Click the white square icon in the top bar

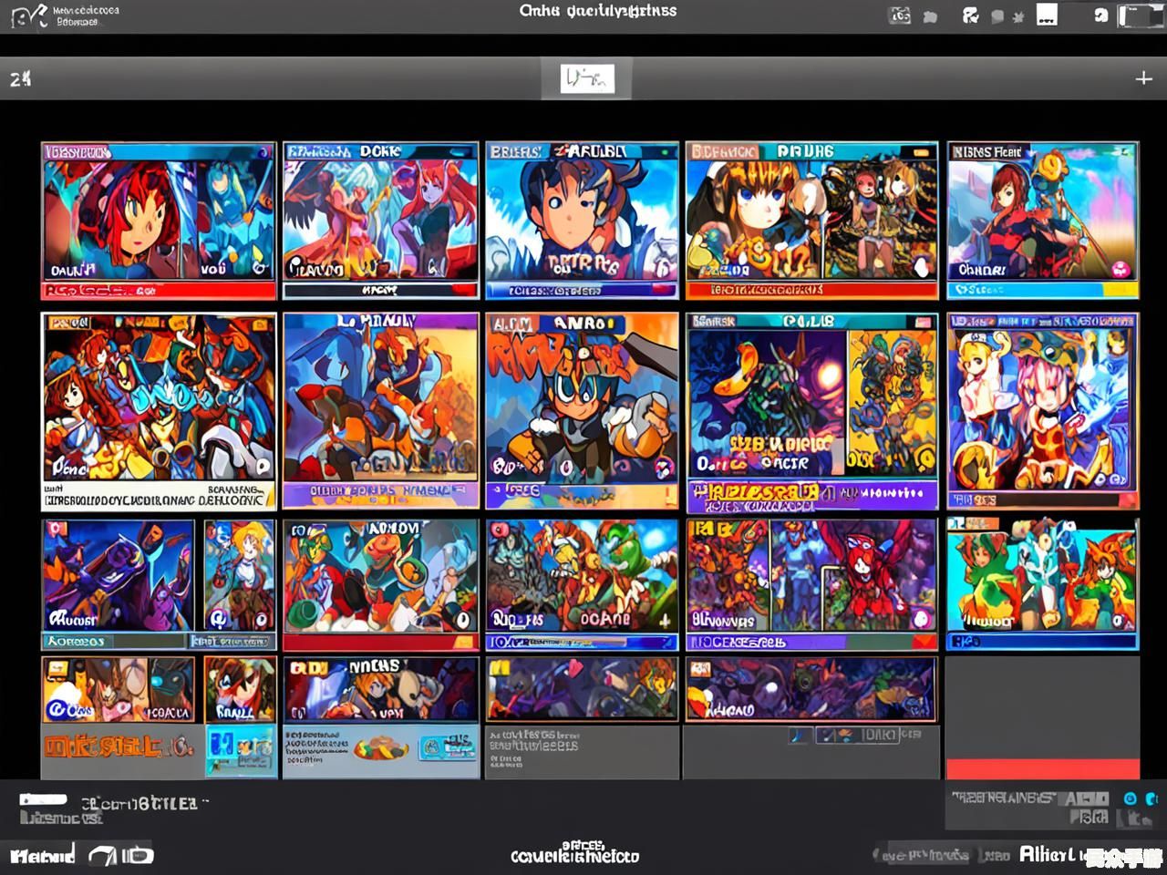[x=1047, y=15]
